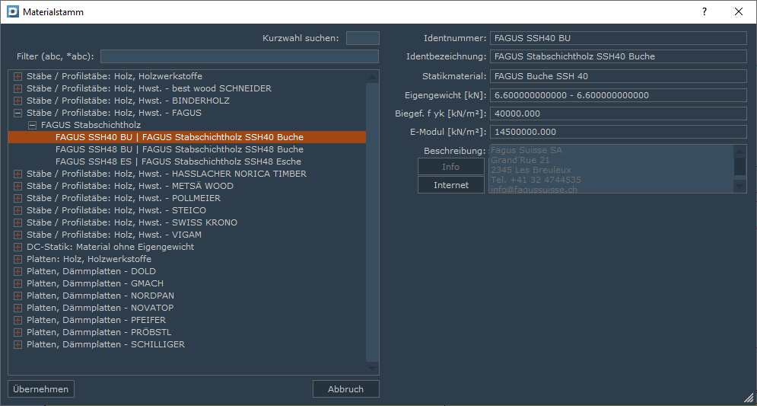Image resolution: width=757 pixels, height=406 pixels.
Task: Click the Identbezeichnung field
Action: pyautogui.click(x=619, y=56)
